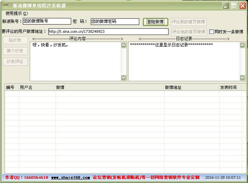Click the app icon in title bar
The height and width of the screenshot is (183, 248).
(x=6, y=6)
